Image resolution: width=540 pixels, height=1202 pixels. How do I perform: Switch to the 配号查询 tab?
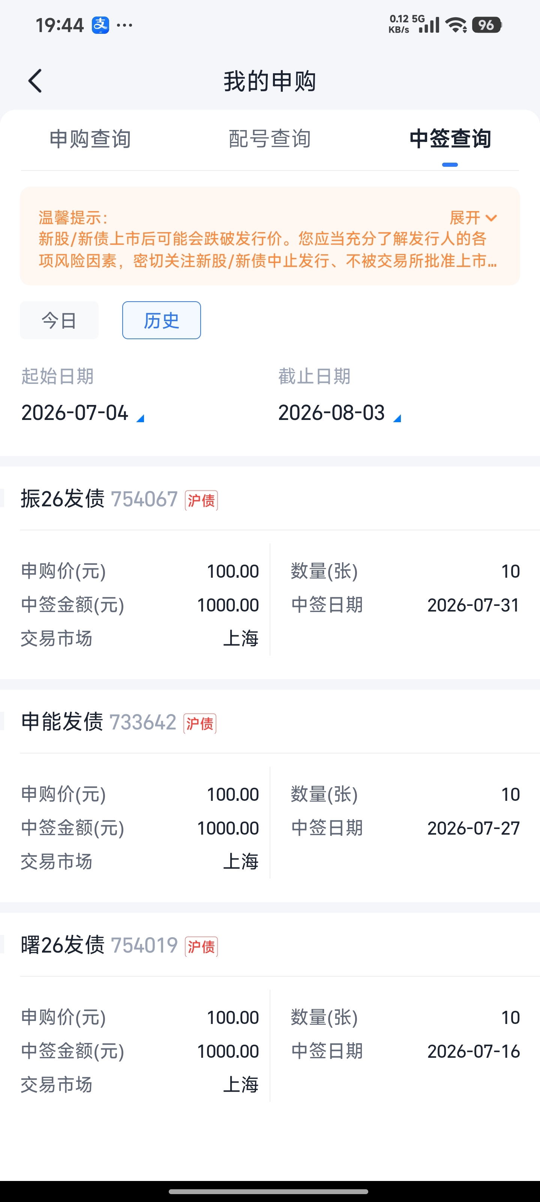pos(270,139)
